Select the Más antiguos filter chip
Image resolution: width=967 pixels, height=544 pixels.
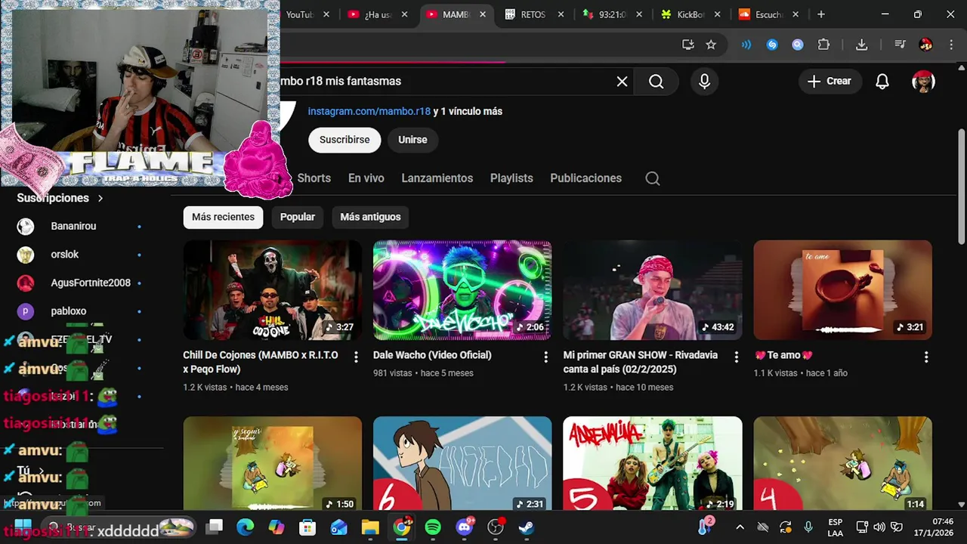(x=370, y=217)
